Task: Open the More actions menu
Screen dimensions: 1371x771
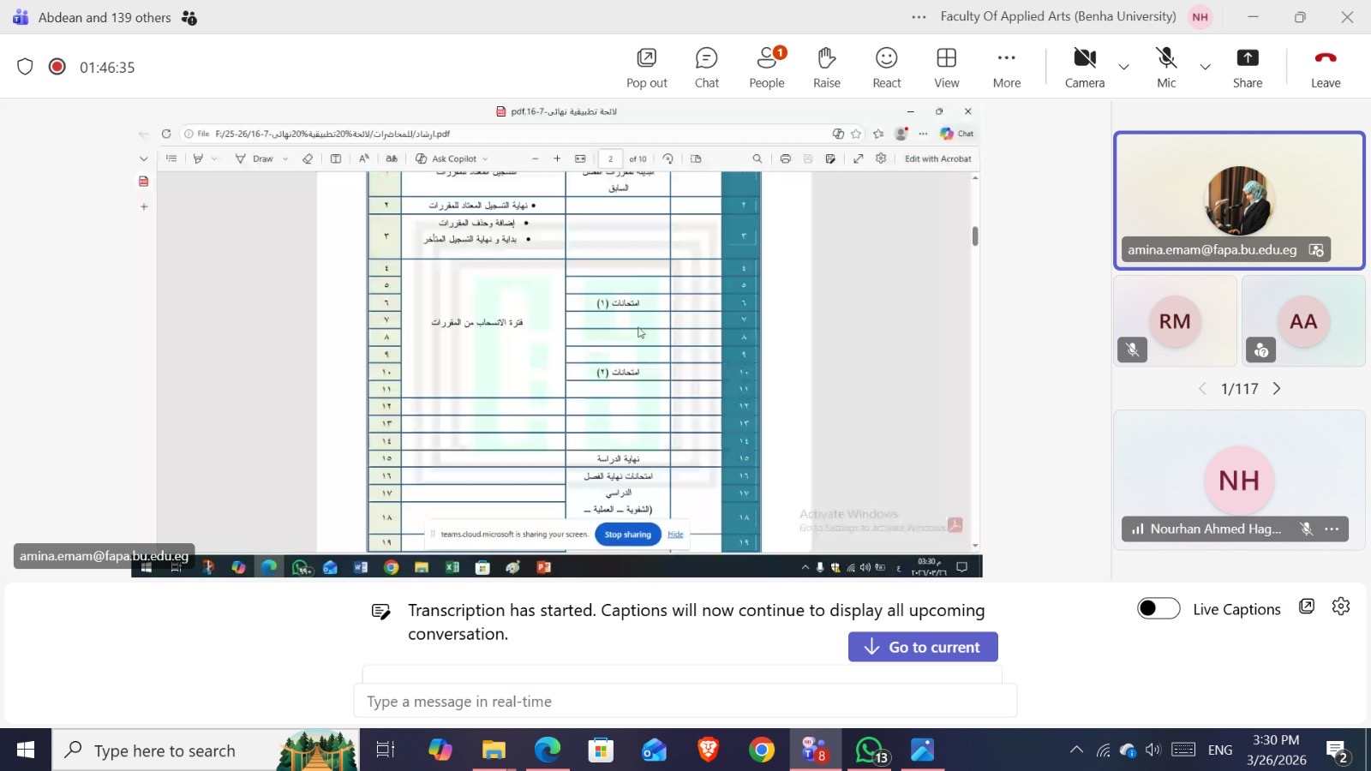Action: coord(1006,68)
